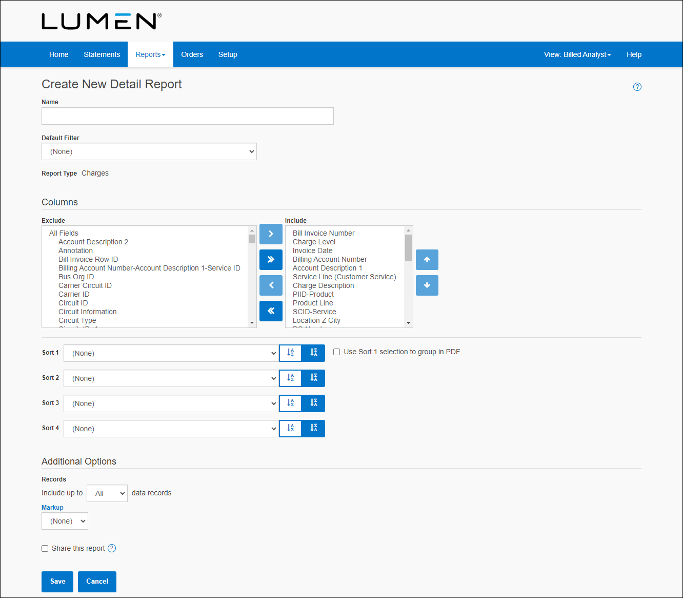This screenshot has height=598, width=683.
Task: Cancel report creation
Action: pyautogui.click(x=97, y=582)
